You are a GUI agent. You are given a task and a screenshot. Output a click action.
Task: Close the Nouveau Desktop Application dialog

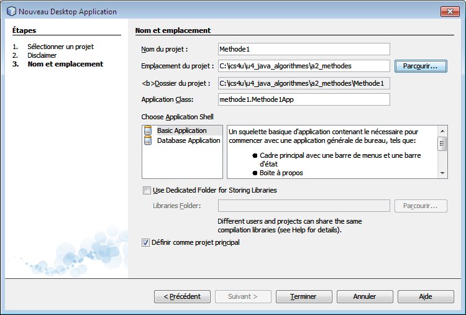[450, 12]
